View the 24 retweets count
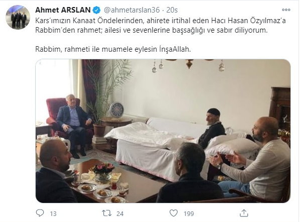The image size is (300, 222). pyautogui.click(x=120, y=213)
